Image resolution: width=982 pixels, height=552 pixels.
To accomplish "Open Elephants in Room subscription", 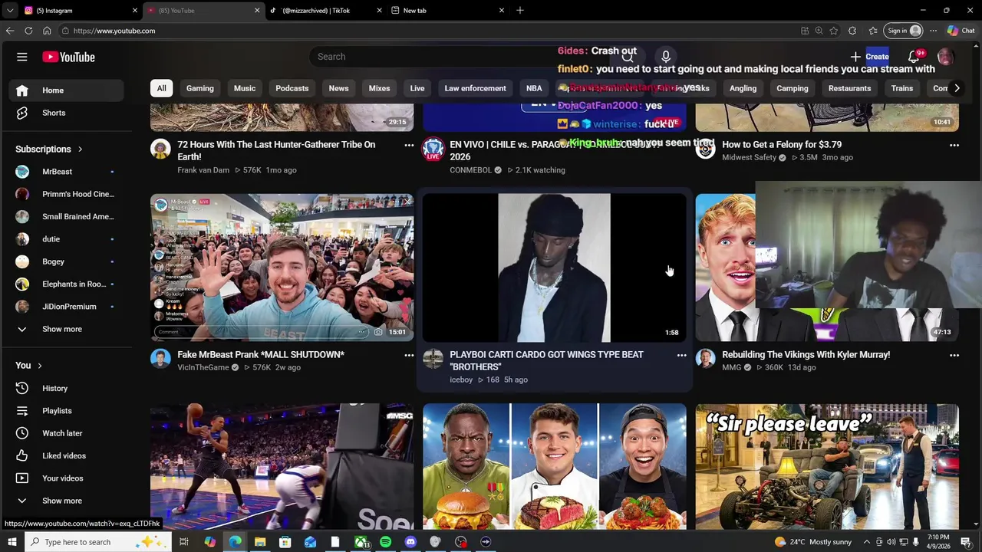I will (x=66, y=284).
